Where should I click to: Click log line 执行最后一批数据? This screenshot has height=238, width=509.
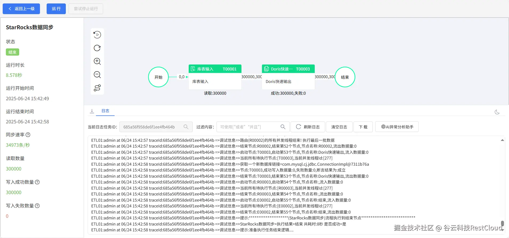coord(213,140)
